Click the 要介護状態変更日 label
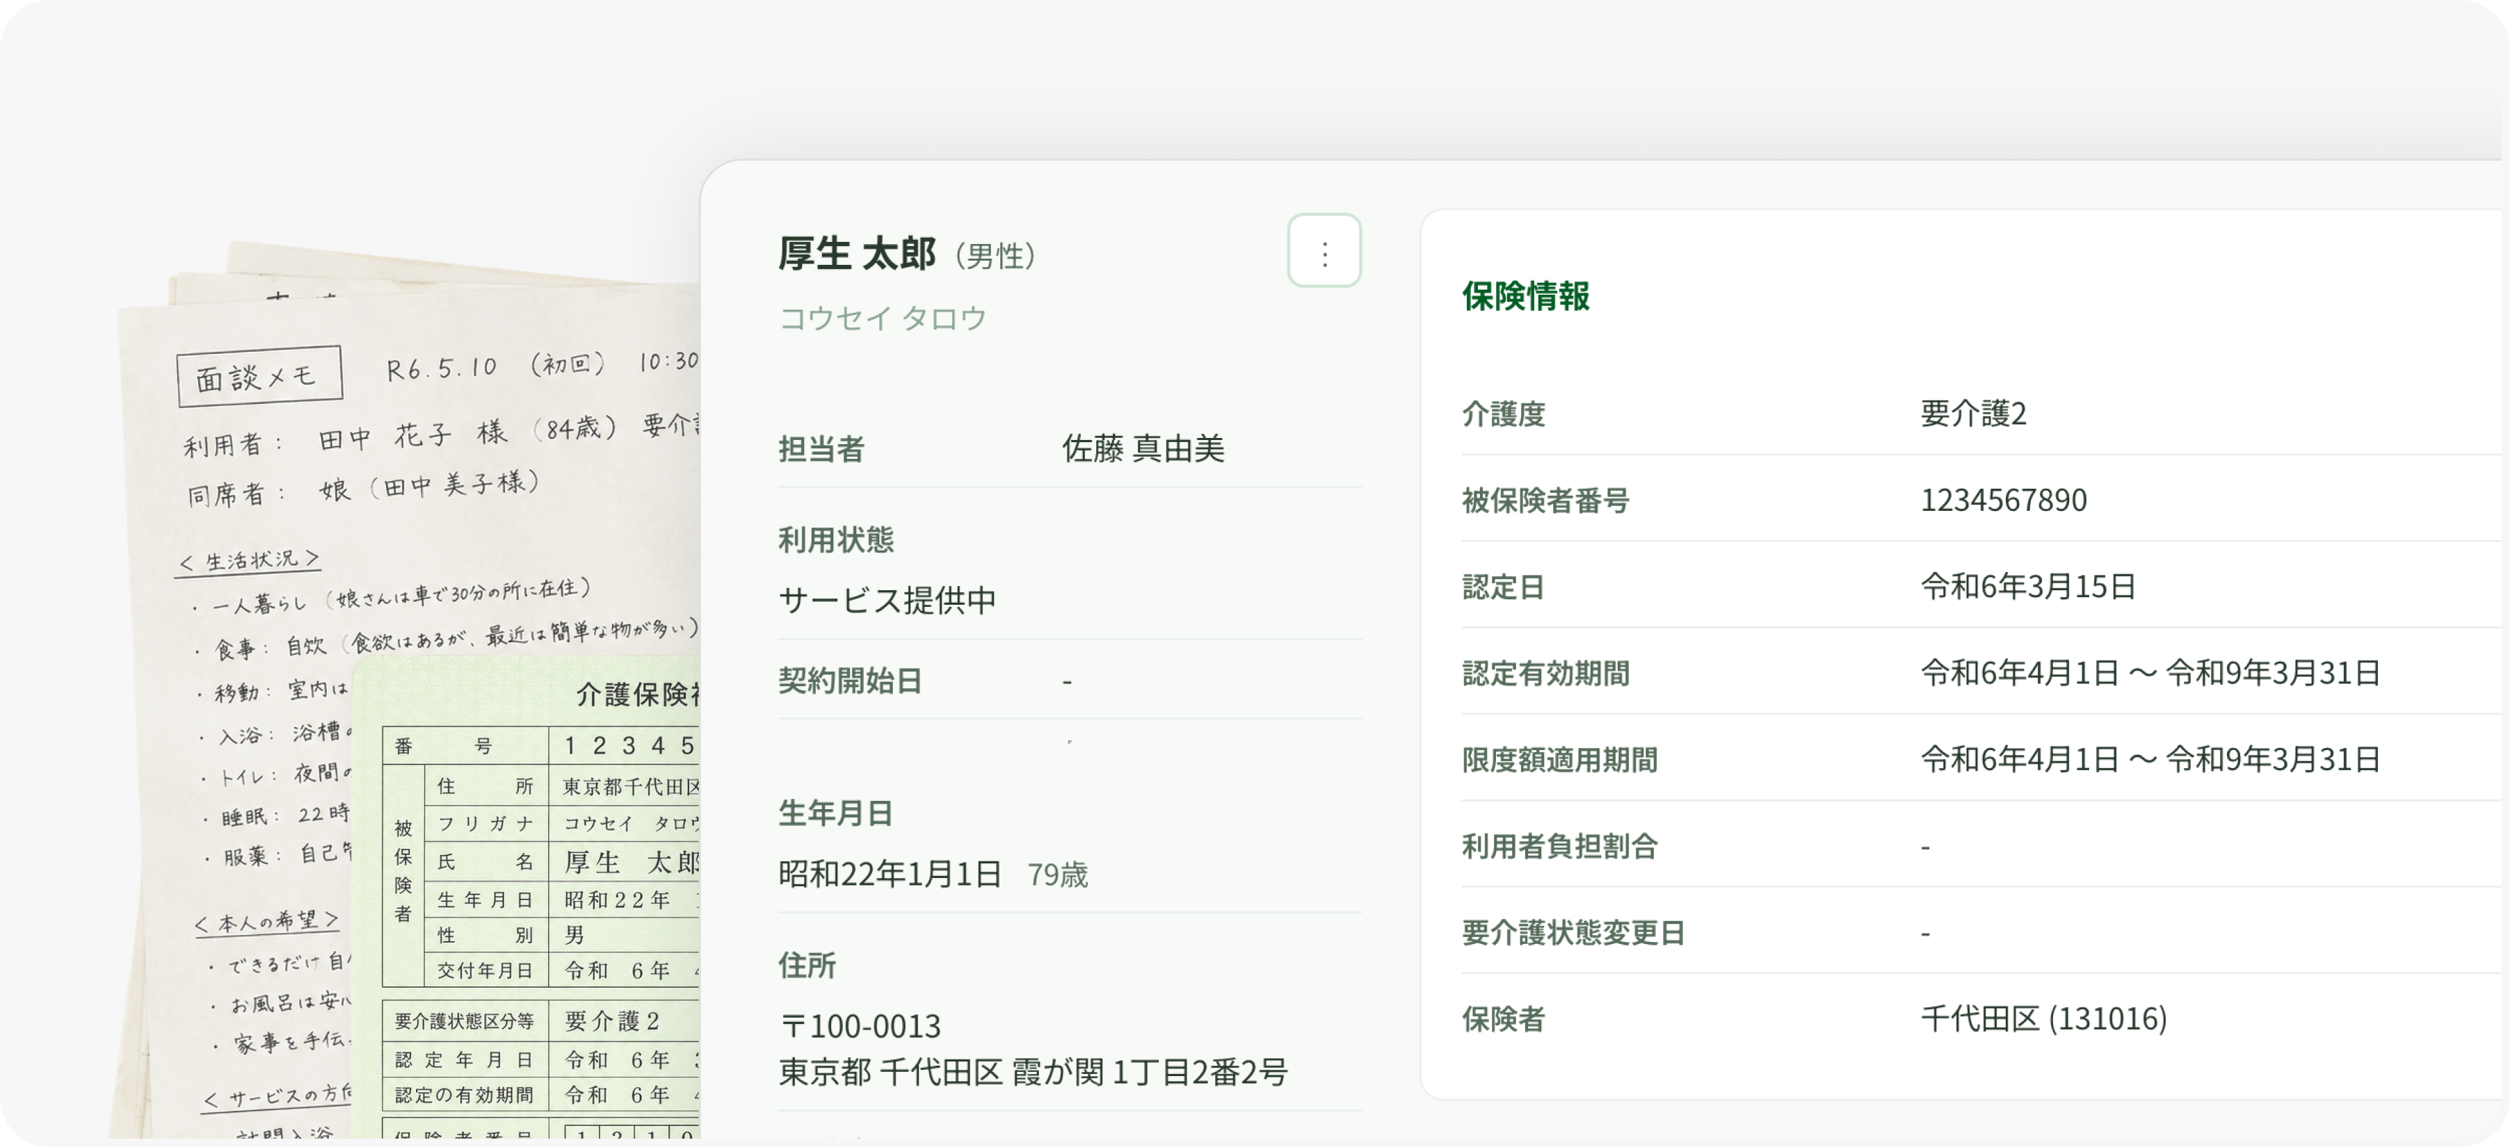The width and height of the screenshot is (2510, 1147). pos(1574,934)
